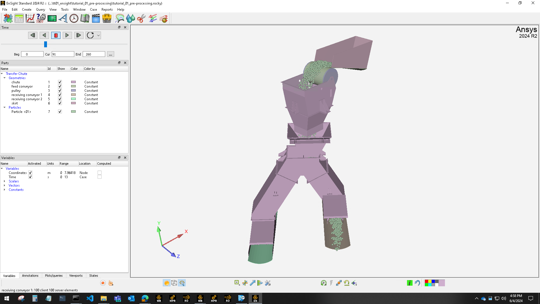Toggle the lighting sun icon below the viewport
Image resolution: width=540 pixels, height=304 pixels.
[x=167, y=283]
